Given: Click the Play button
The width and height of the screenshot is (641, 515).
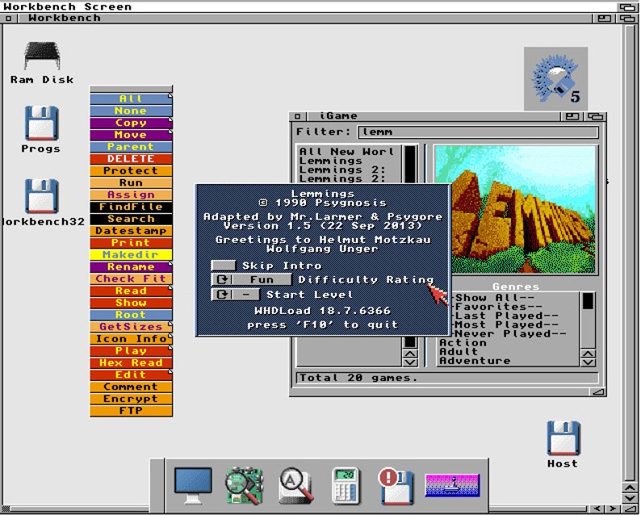Looking at the screenshot, I should point(131,350).
